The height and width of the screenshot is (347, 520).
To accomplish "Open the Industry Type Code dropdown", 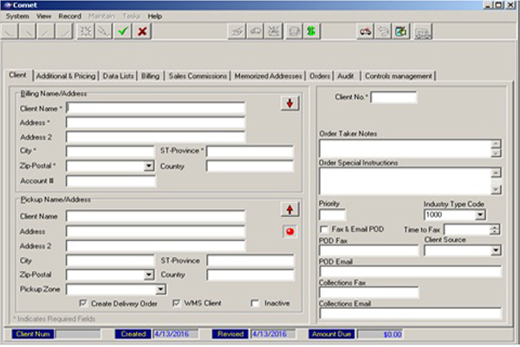I will [480, 215].
